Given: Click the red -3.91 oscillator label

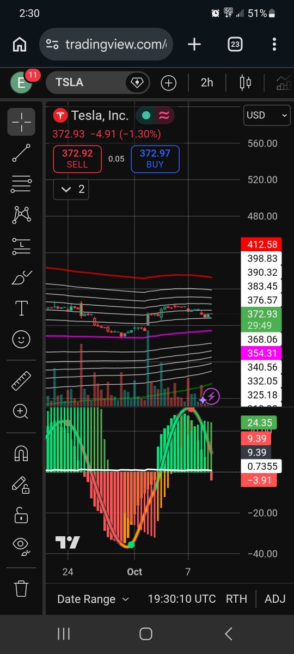Looking at the screenshot, I should (259, 480).
